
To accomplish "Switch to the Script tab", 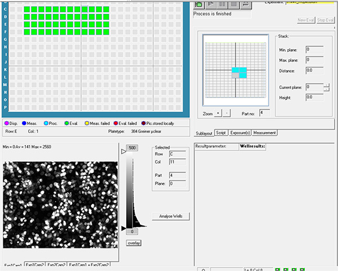I will point(221,133).
